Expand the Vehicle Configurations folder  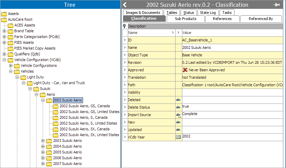(x=11, y=66)
